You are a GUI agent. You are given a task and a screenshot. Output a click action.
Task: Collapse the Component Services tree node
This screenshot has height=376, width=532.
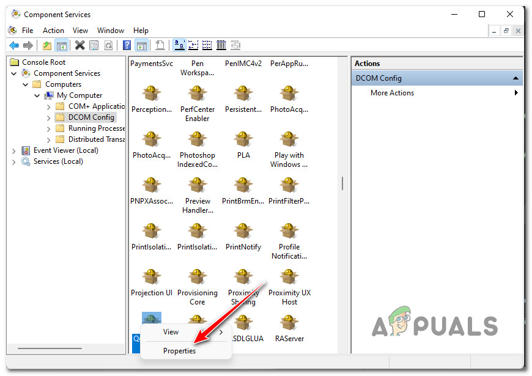(x=14, y=73)
